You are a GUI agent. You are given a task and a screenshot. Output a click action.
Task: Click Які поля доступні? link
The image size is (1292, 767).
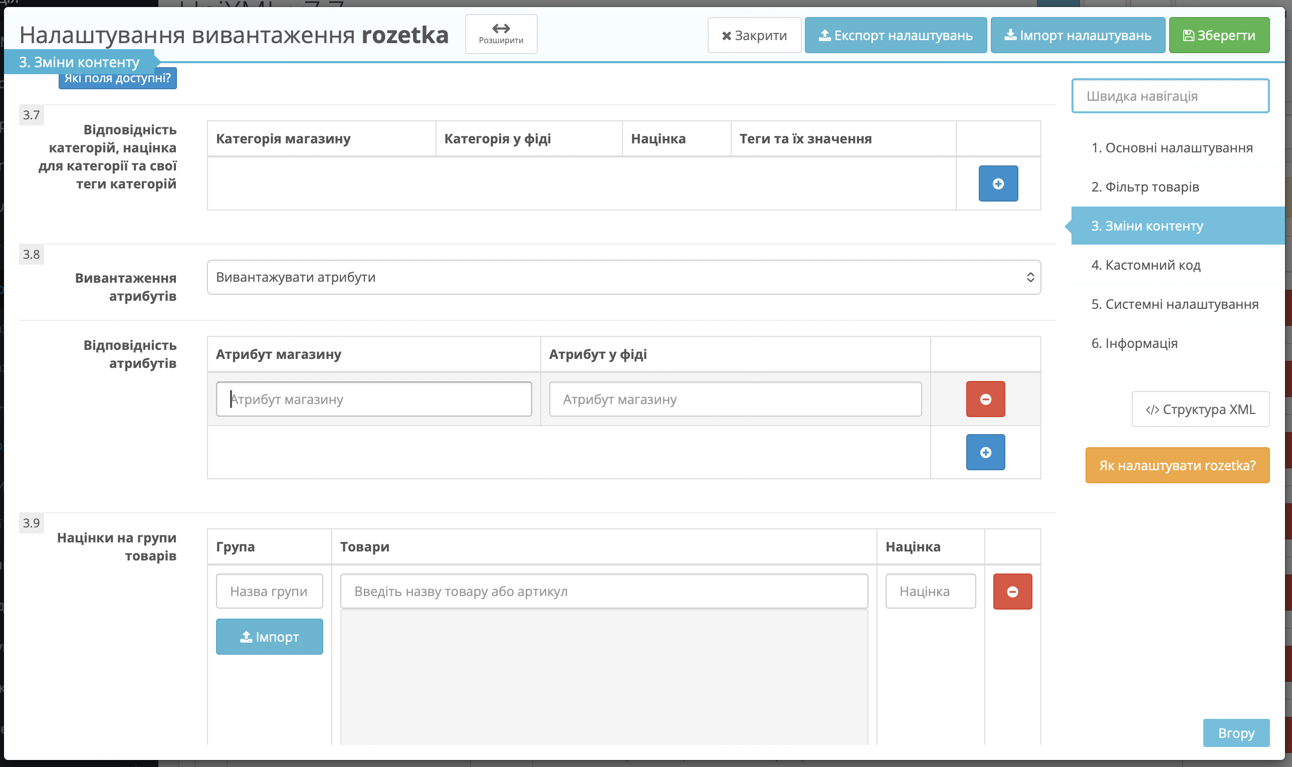pyautogui.click(x=117, y=78)
